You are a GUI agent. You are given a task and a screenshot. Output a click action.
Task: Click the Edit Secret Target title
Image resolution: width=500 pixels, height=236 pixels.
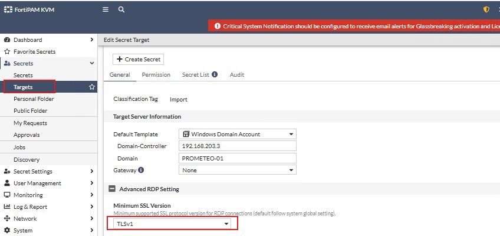(127, 40)
